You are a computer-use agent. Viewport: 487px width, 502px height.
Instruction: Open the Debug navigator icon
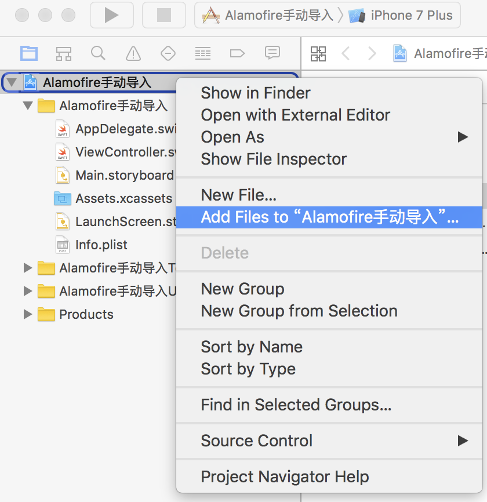[203, 53]
